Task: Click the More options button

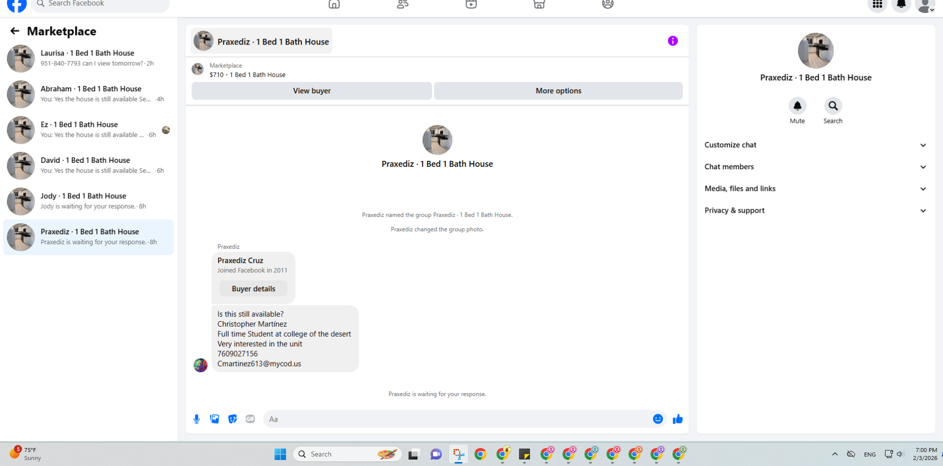Action: [x=558, y=91]
